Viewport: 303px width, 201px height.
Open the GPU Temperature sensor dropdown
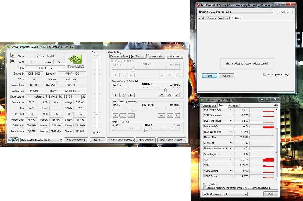tap(231, 115)
